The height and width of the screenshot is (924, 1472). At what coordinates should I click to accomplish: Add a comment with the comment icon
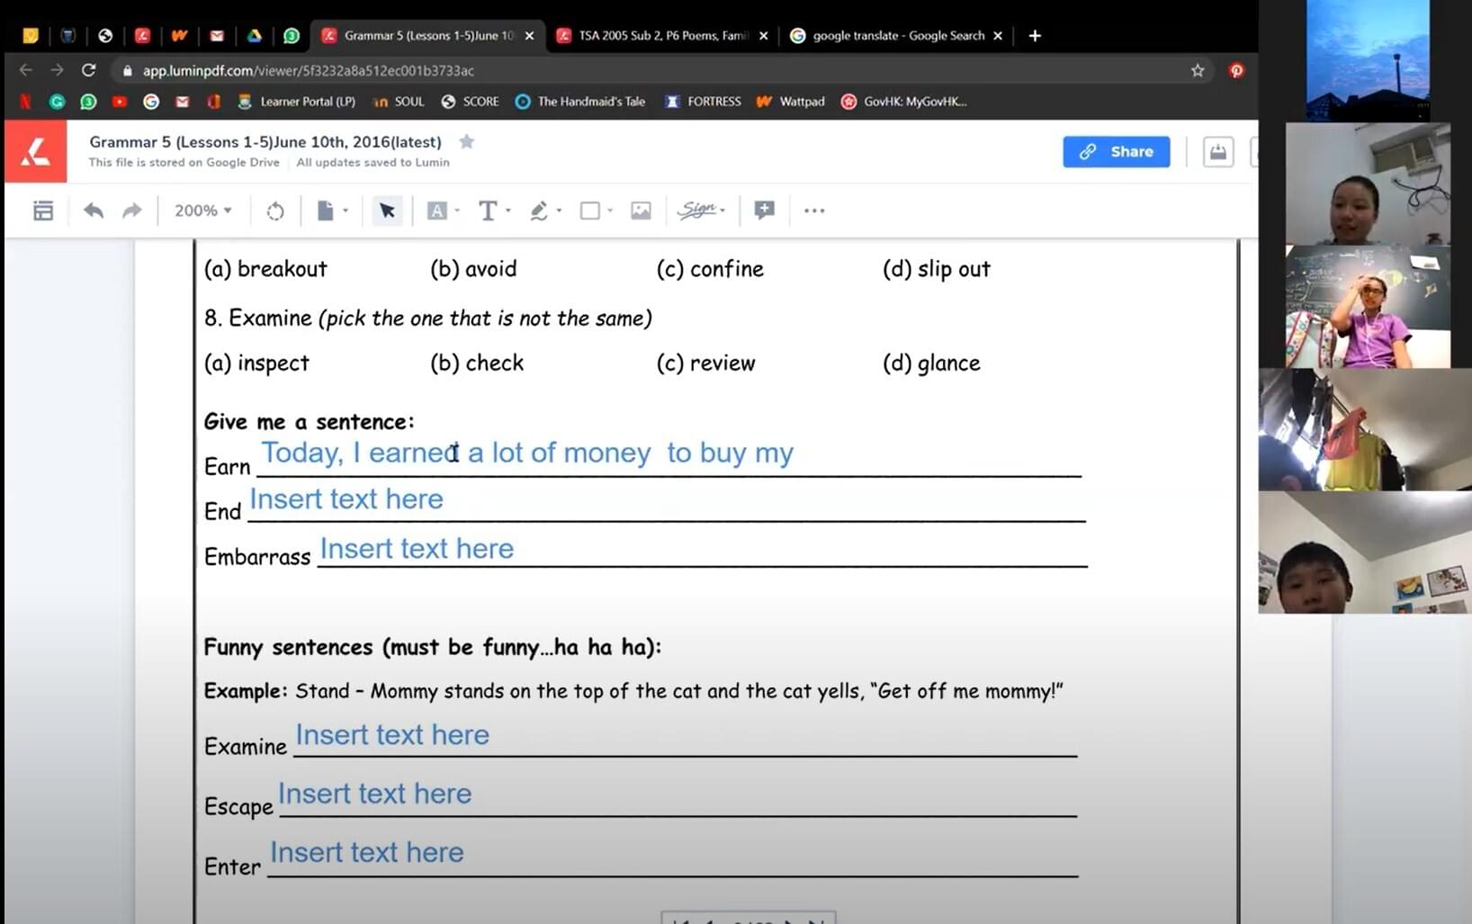(764, 211)
